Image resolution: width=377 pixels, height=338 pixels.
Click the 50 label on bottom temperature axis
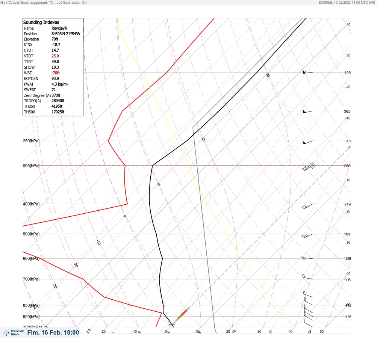tap(322, 332)
